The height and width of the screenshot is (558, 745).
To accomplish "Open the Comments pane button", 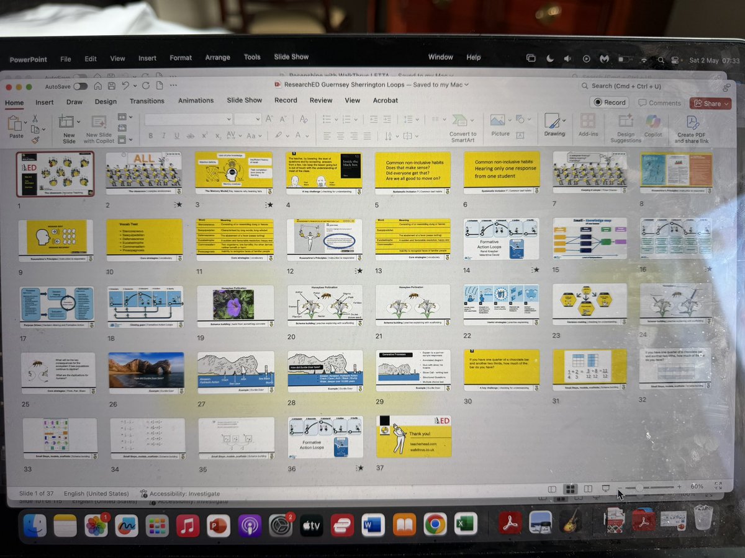I will [x=660, y=103].
